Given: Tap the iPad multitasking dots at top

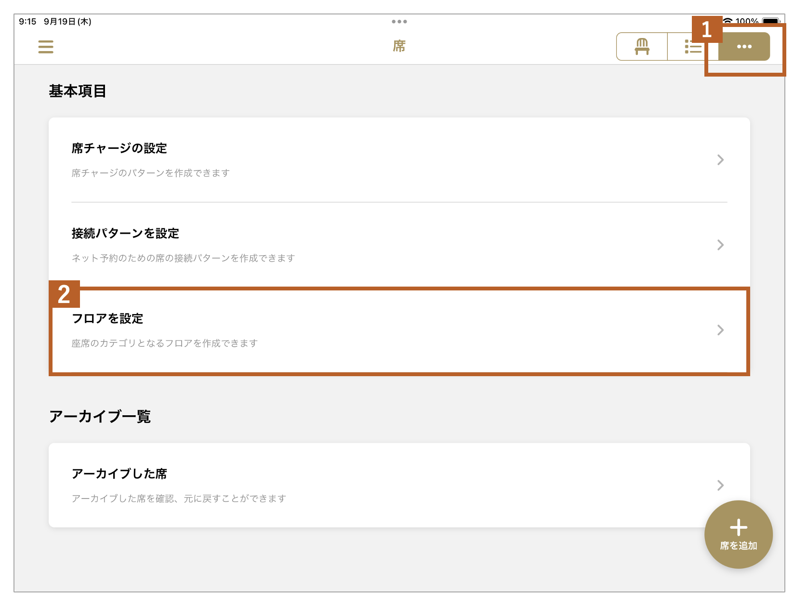Looking at the screenshot, I should point(399,22).
